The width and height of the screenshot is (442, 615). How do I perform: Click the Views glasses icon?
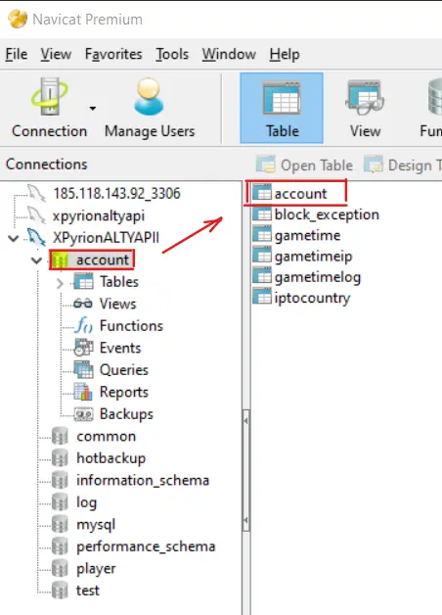click(x=83, y=304)
